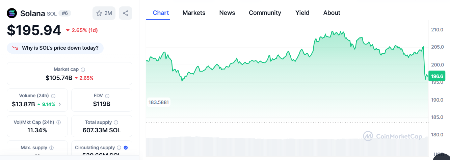Open the Vol/Mkt Cap (24h) info icon
The image size is (450, 160).
click(59, 123)
